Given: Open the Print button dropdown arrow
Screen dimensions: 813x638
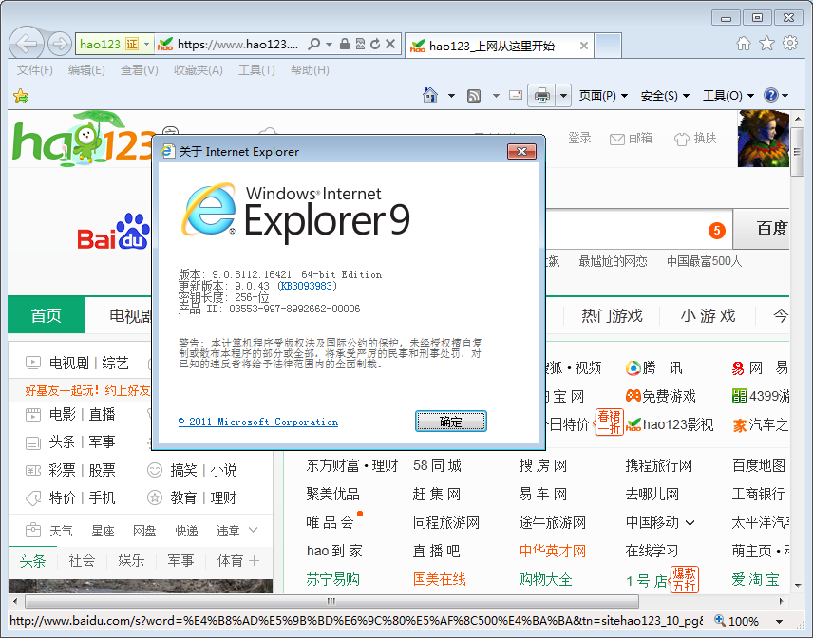Looking at the screenshot, I should (x=561, y=95).
